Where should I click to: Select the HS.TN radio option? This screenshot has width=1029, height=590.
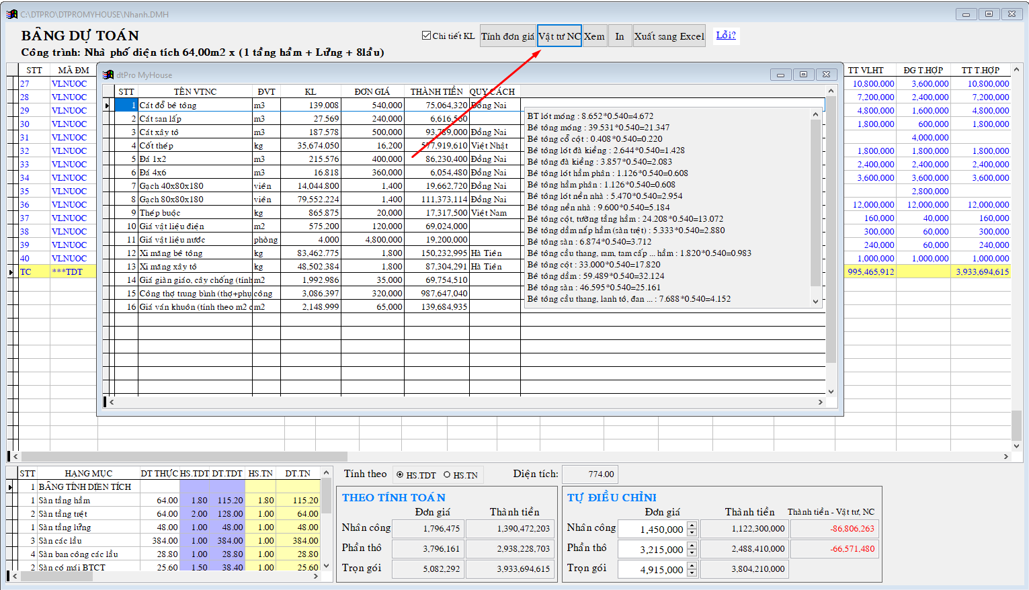click(x=447, y=475)
